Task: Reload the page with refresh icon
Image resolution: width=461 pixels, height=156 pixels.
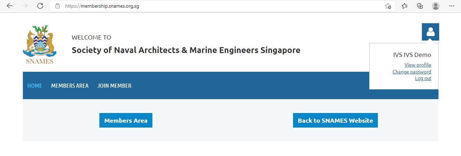Action: [40, 6]
